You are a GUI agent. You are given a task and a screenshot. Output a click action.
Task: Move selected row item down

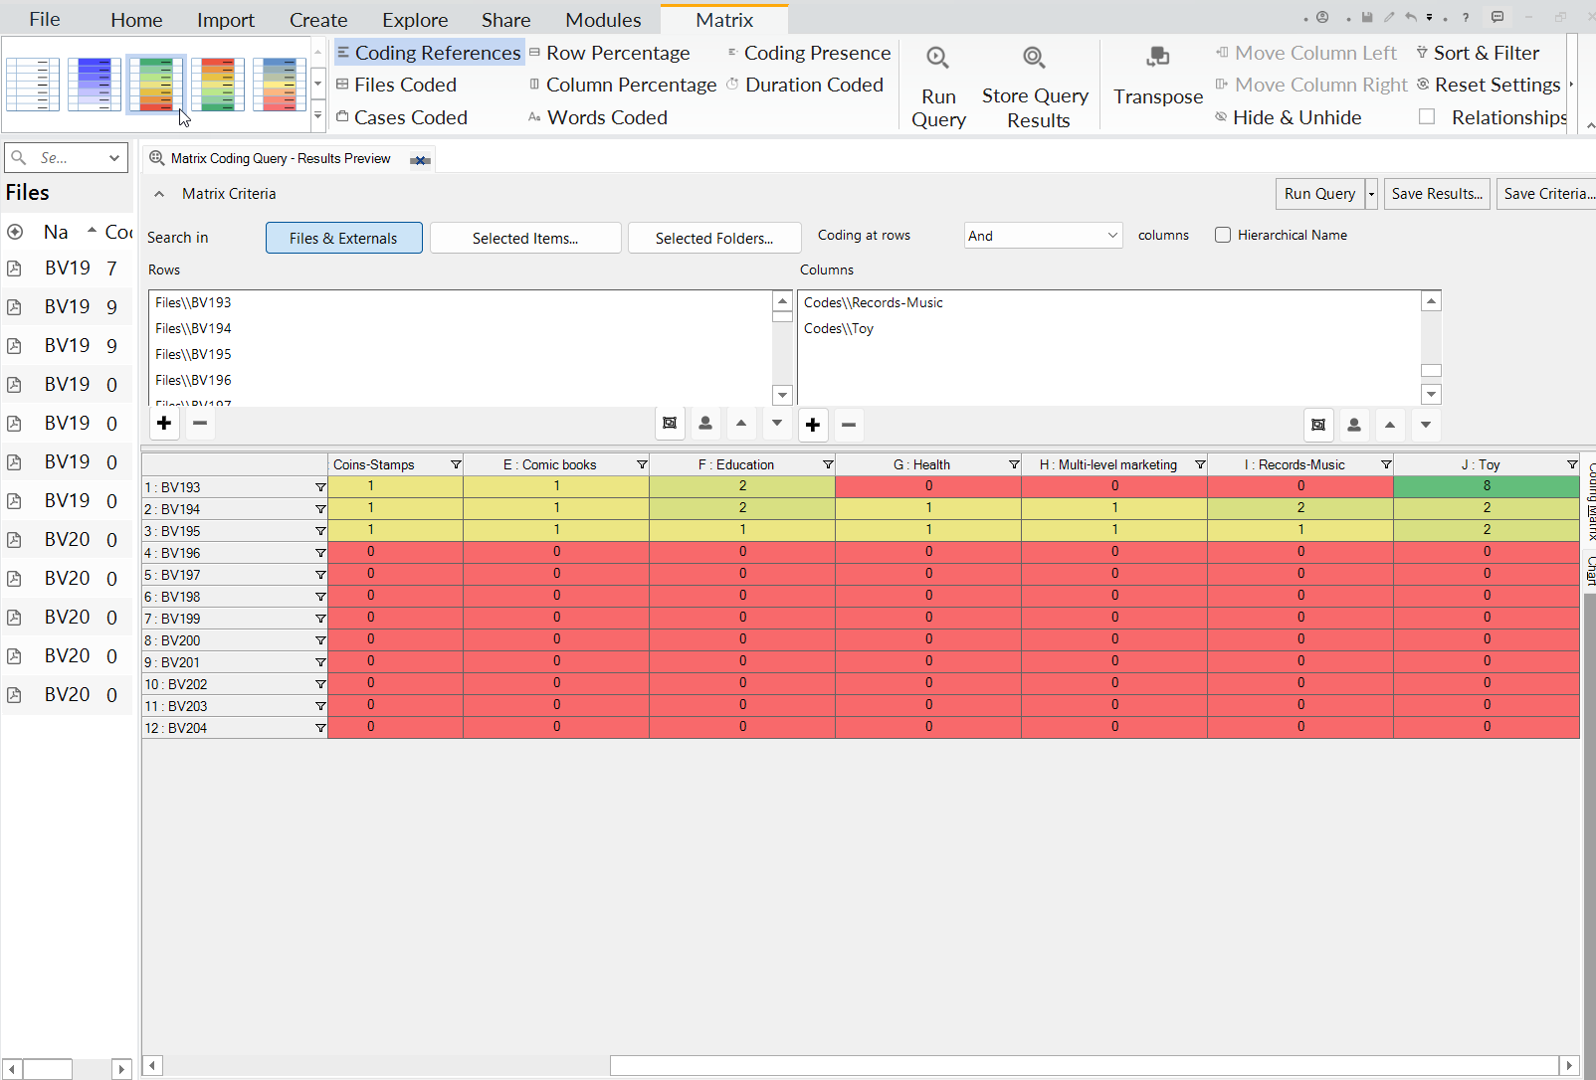point(777,424)
